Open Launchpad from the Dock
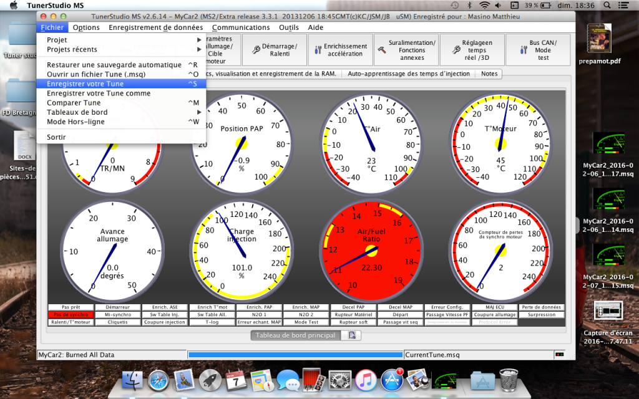The height and width of the screenshot is (399, 639). click(x=210, y=380)
